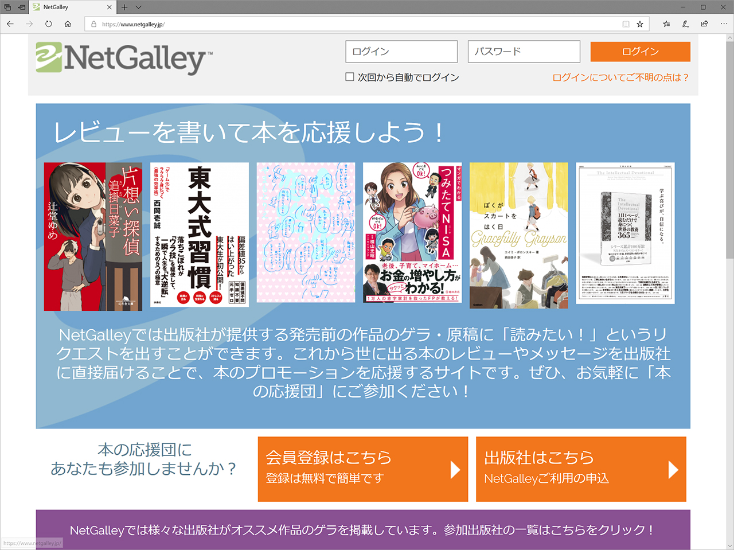
Task: Open the 片想い探偵 book cover
Action: pyautogui.click(x=93, y=236)
